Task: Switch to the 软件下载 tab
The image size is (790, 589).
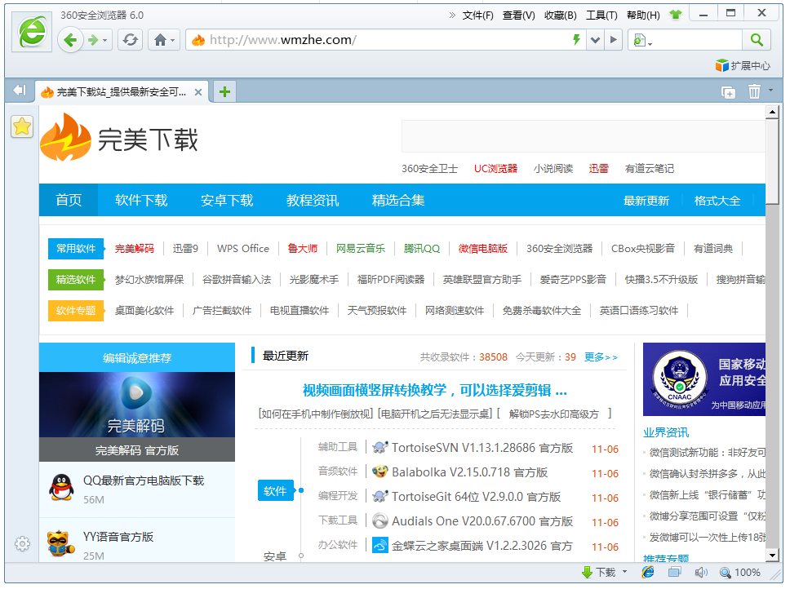Action: click(141, 199)
